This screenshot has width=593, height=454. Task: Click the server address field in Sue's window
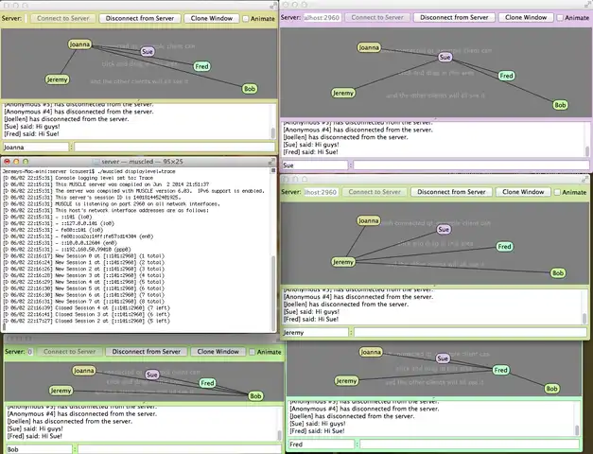tap(322, 17)
